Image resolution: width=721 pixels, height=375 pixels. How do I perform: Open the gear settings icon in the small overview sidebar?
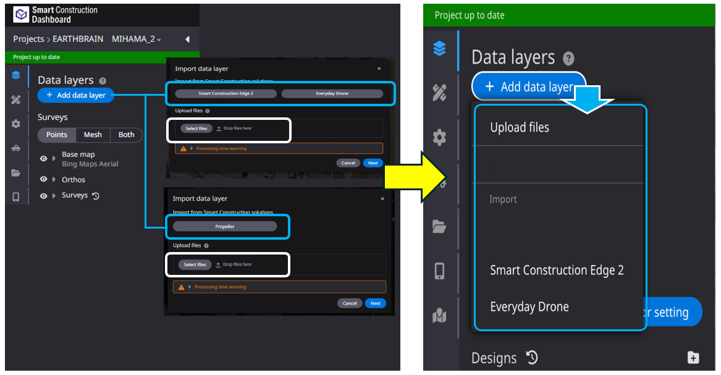coord(16,124)
